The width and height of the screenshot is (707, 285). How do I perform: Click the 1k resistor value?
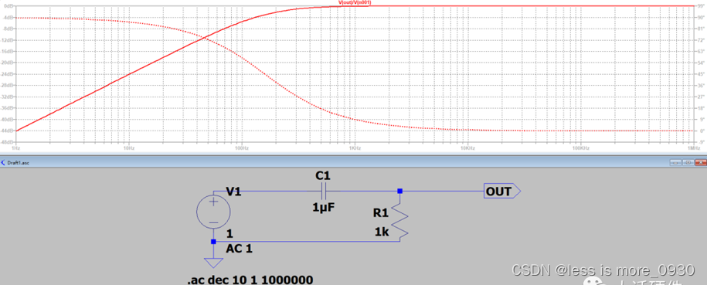coord(381,232)
